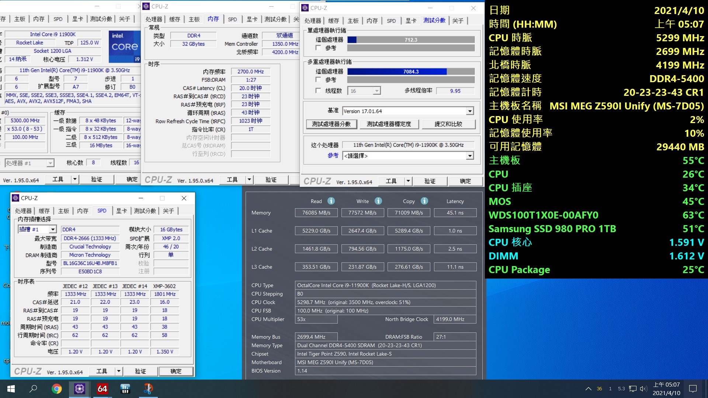This screenshot has height=398, width=708.
Task: Click 确定 button in benchmark window
Action: [465, 181]
